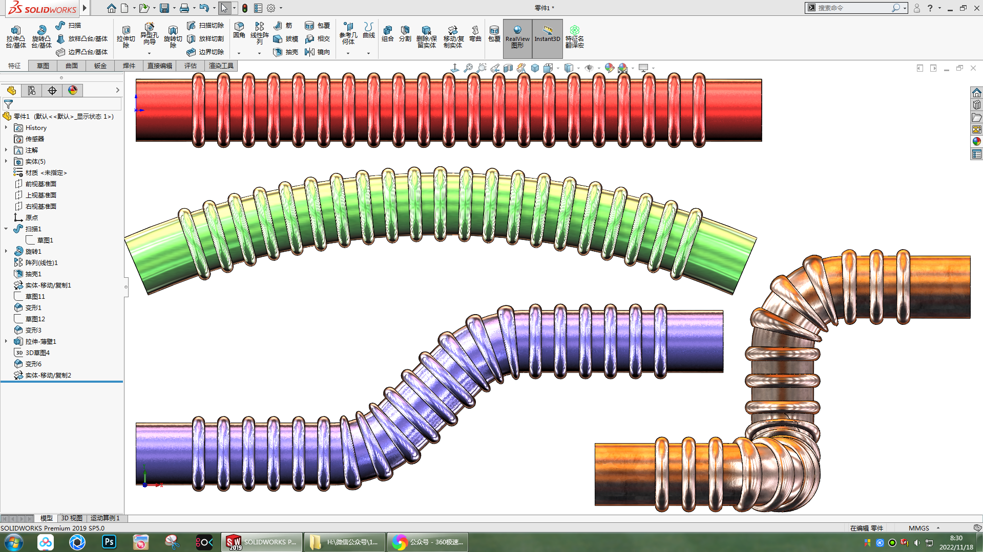
Task: Select the 相交 intersect tool
Action: (318, 39)
